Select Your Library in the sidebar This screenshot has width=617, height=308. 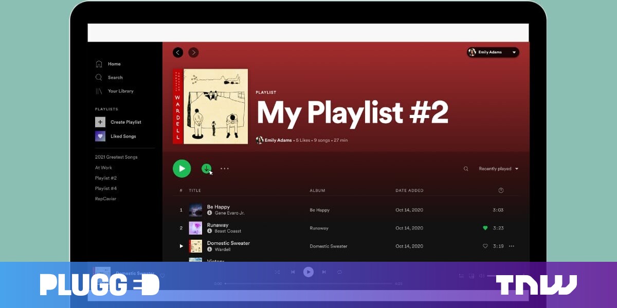[121, 91]
